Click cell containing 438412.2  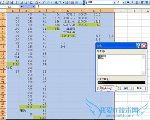tap(68, 18)
